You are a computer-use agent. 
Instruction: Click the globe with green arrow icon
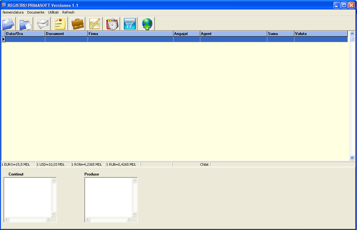pyautogui.click(x=147, y=24)
